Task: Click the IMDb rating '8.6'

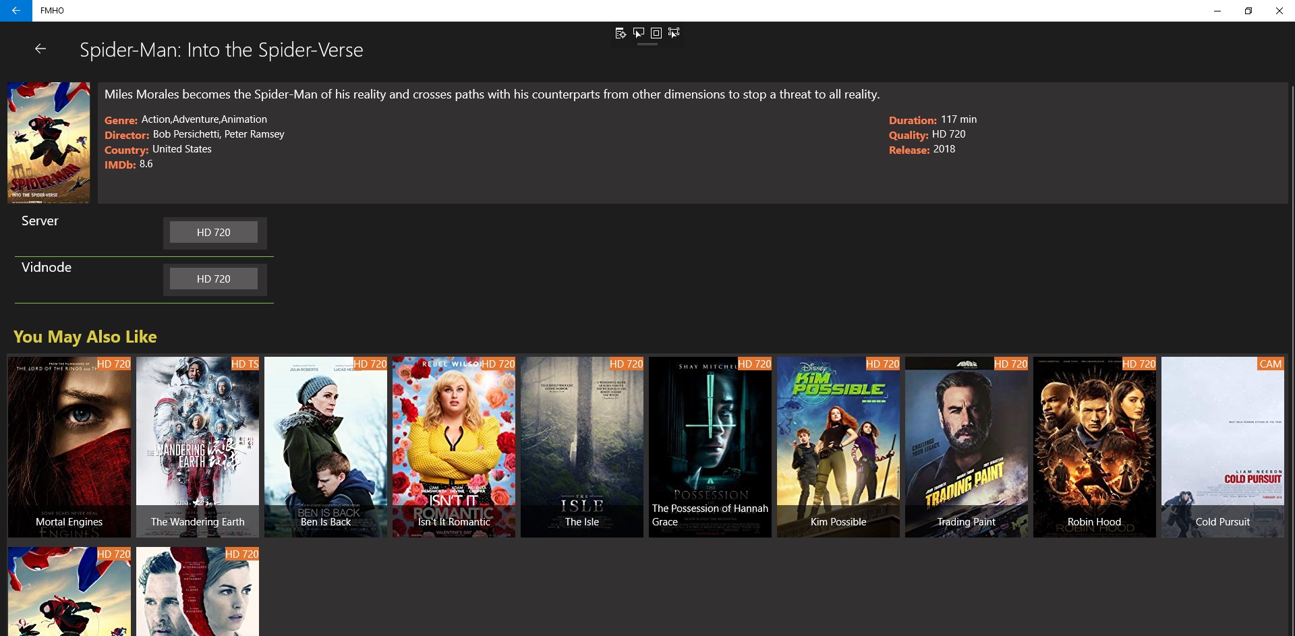Action: [x=146, y=164]
